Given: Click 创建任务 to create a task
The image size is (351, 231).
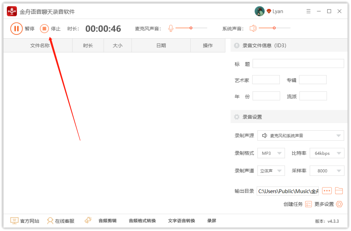Looking at the screenshot, I should (x=293, y=204).
